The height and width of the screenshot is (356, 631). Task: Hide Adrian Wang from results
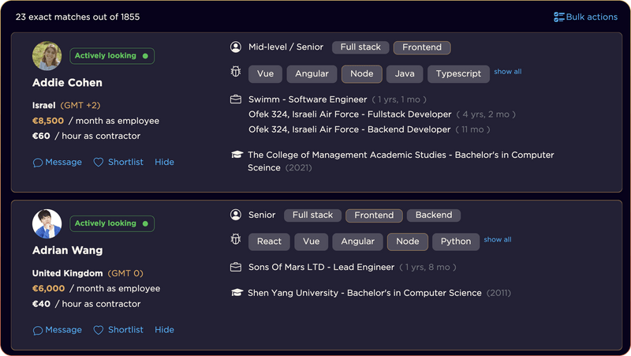click(x=164, y=330)
